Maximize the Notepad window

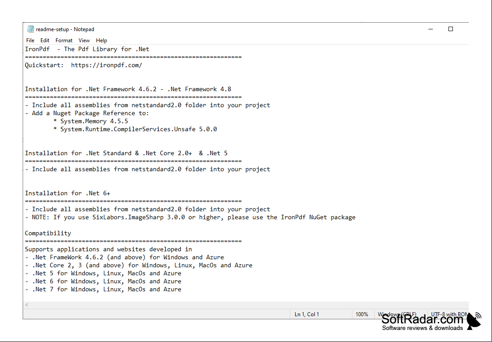click(451, 29)
